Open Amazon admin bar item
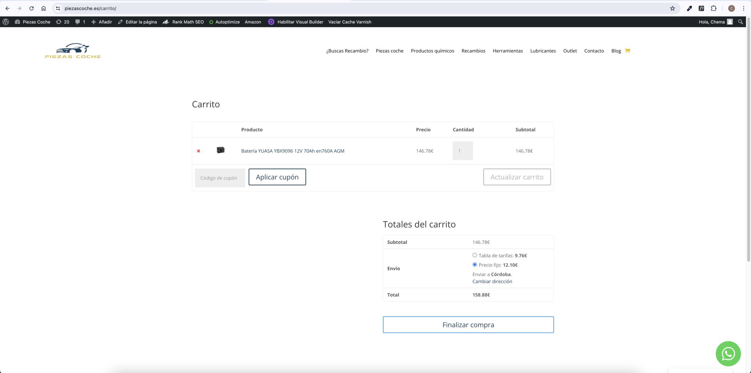 [253, 22]
